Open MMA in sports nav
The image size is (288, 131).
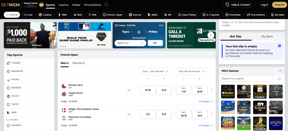152,15
